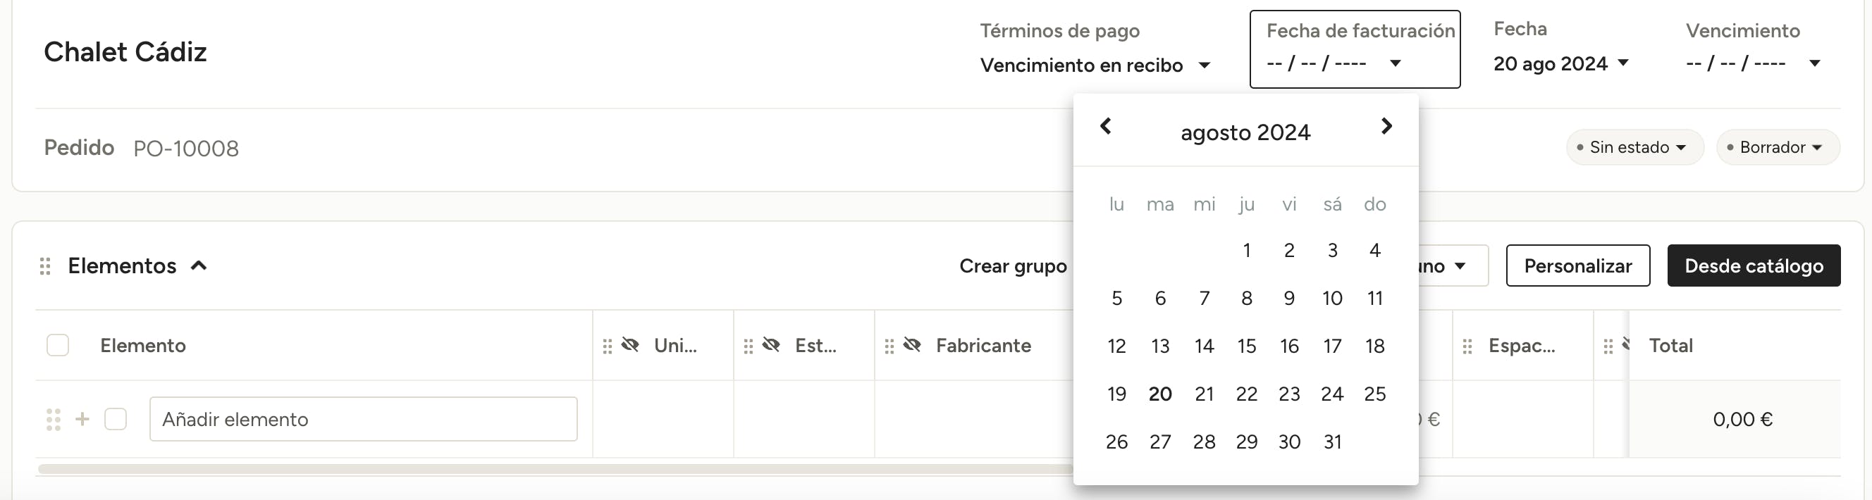Click the Desde catálogo button
1872x500 pixels.
tap(1753, 265)
